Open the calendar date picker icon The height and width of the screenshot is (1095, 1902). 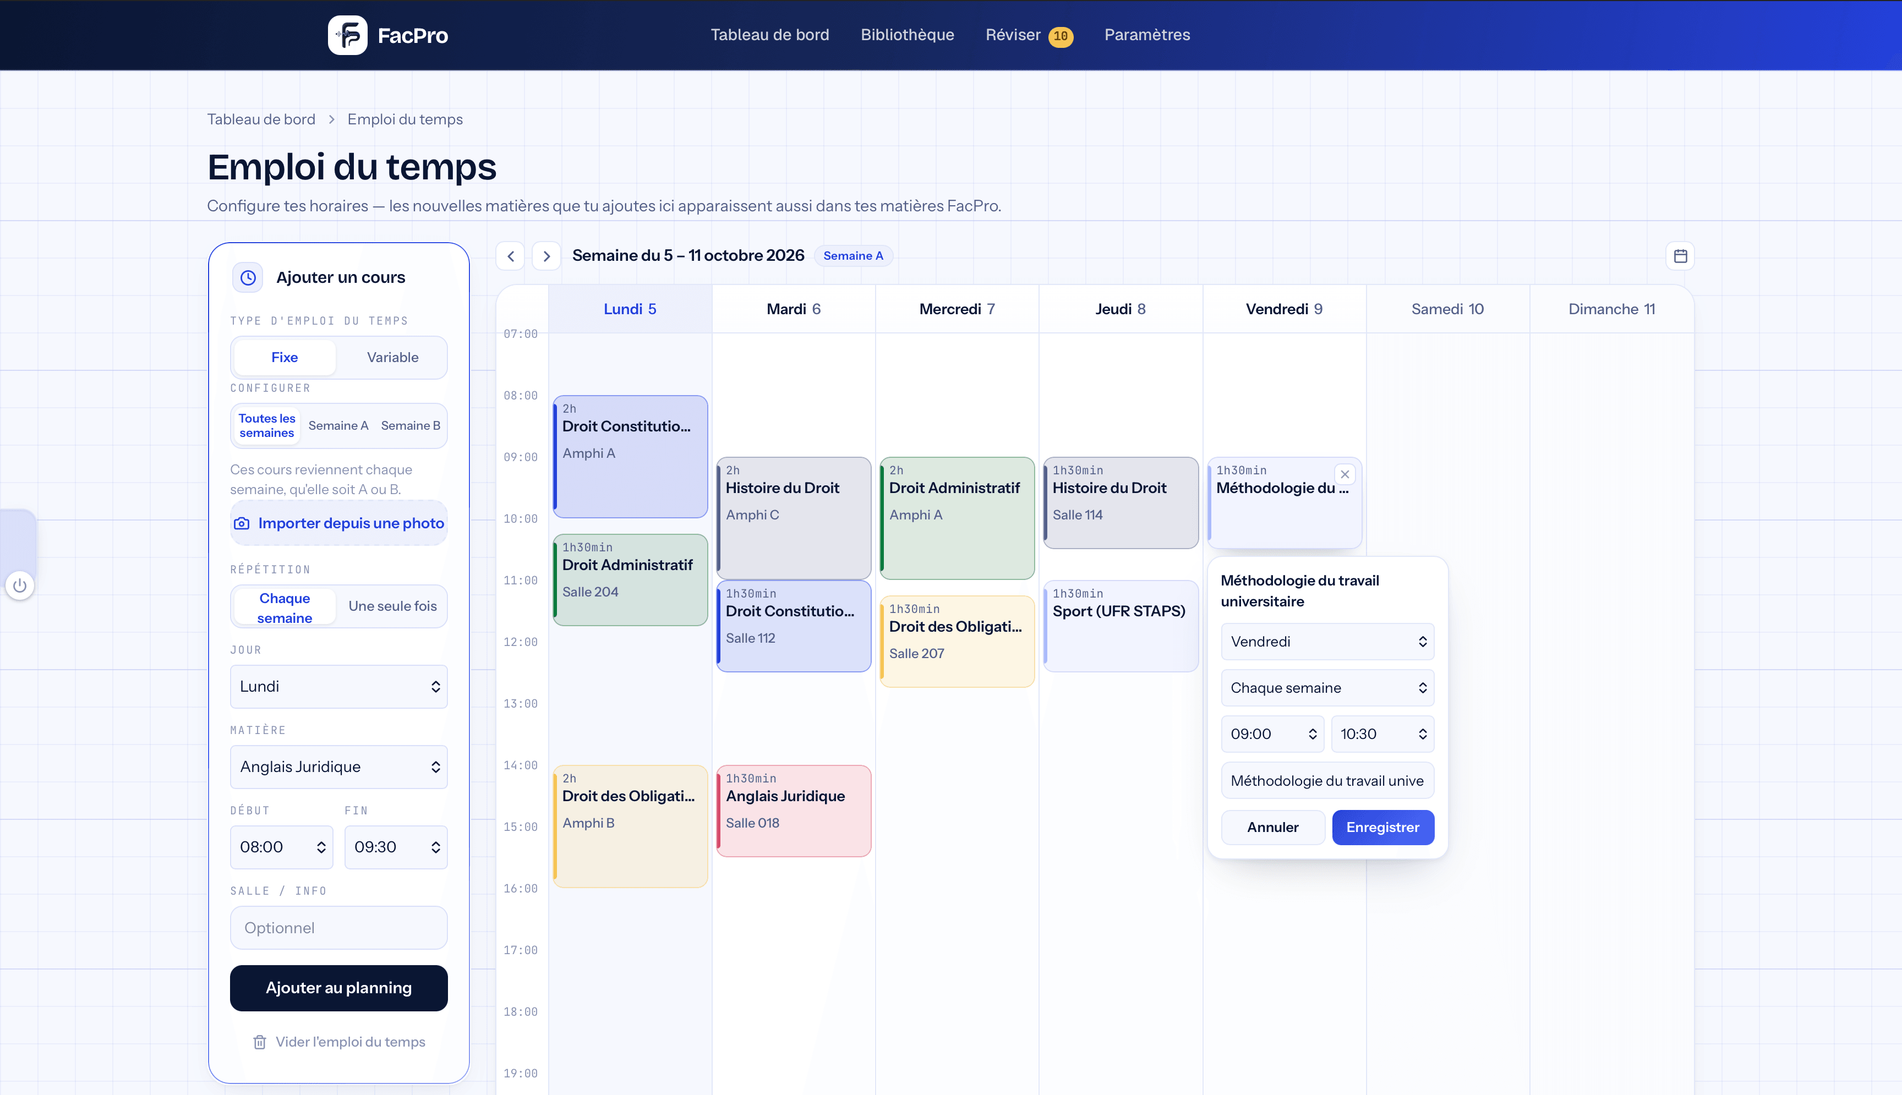click(x=1680, y=256)
